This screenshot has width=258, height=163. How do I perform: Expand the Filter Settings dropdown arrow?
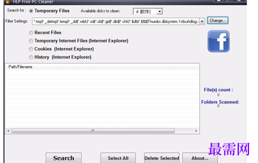point(202,22)
